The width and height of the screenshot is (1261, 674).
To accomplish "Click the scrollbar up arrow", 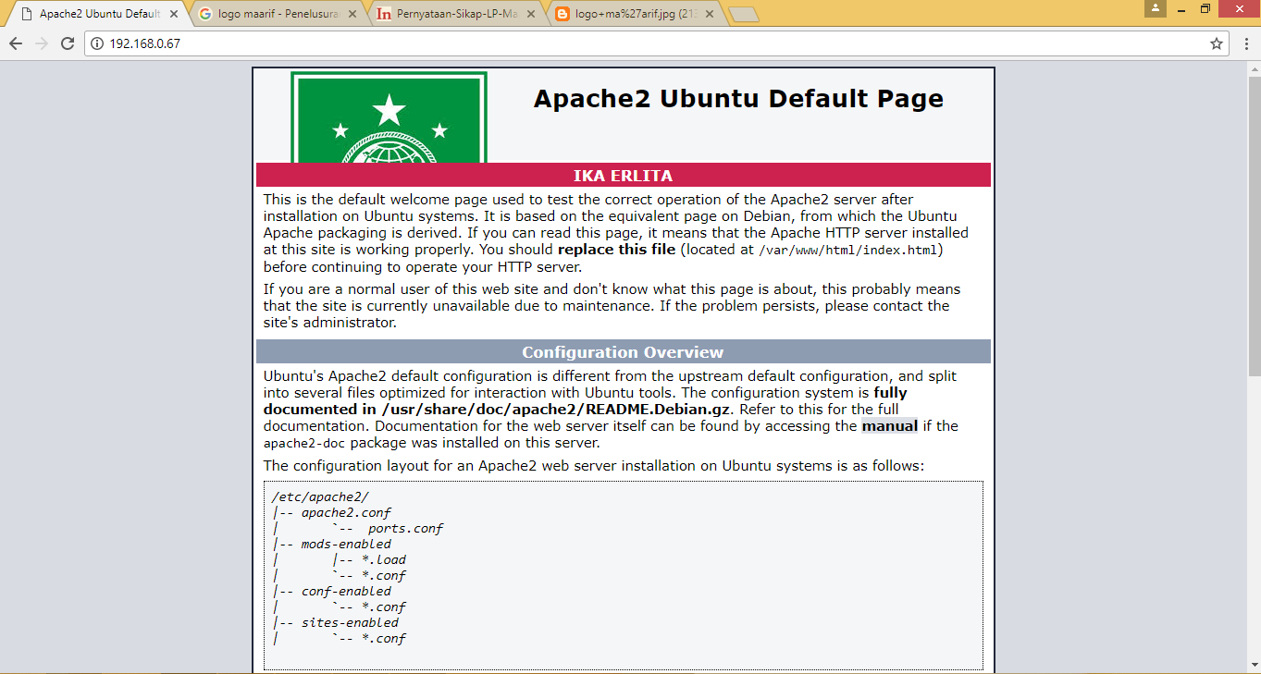I will coord(1254,69).
